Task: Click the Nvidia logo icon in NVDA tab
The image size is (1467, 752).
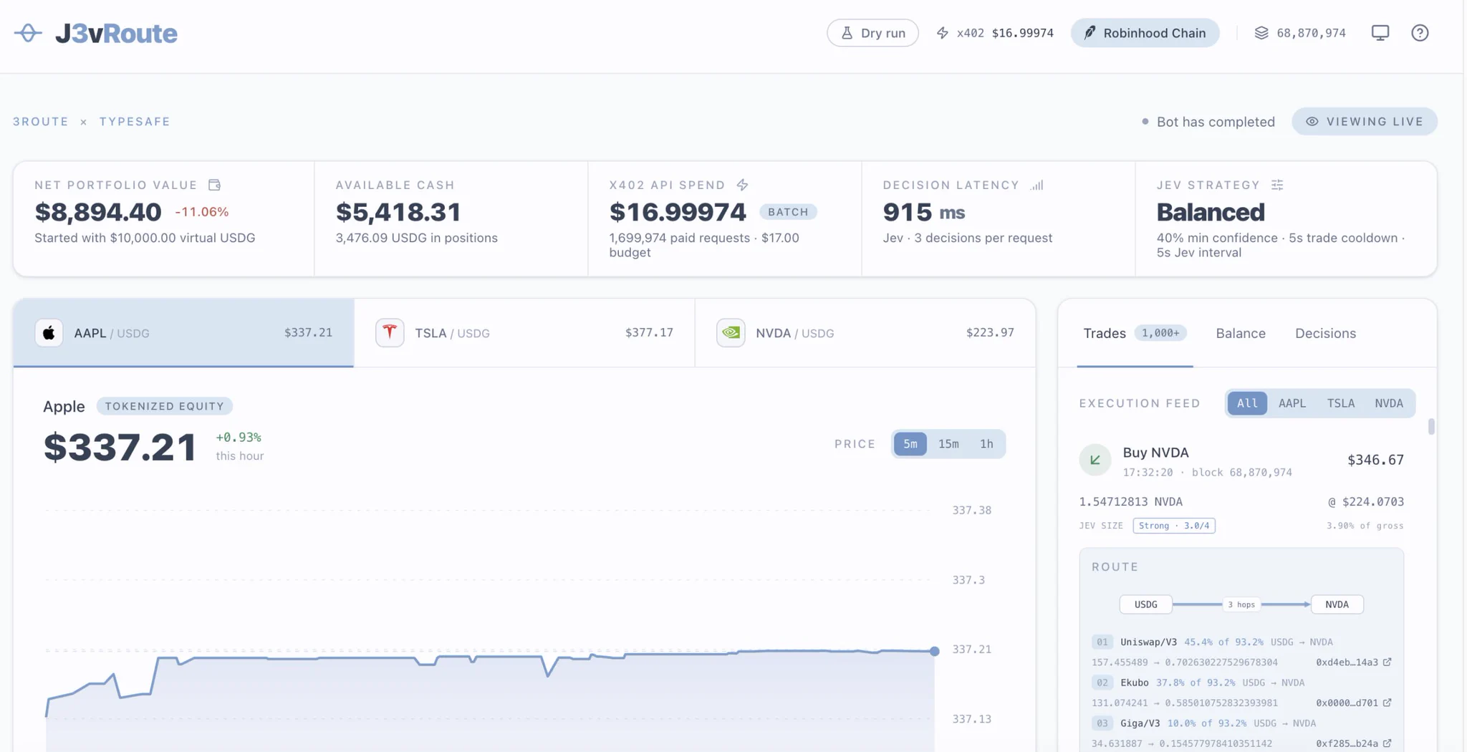Action: coord(731,332)
